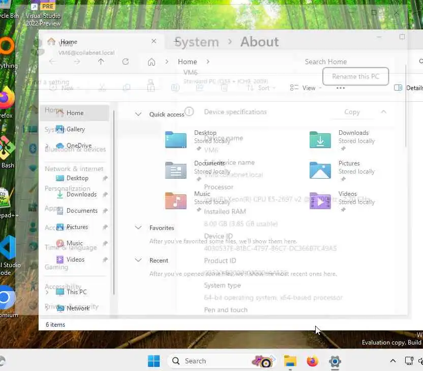
Task: Expand the OneDrive tree node
Action: click(47, 147)
